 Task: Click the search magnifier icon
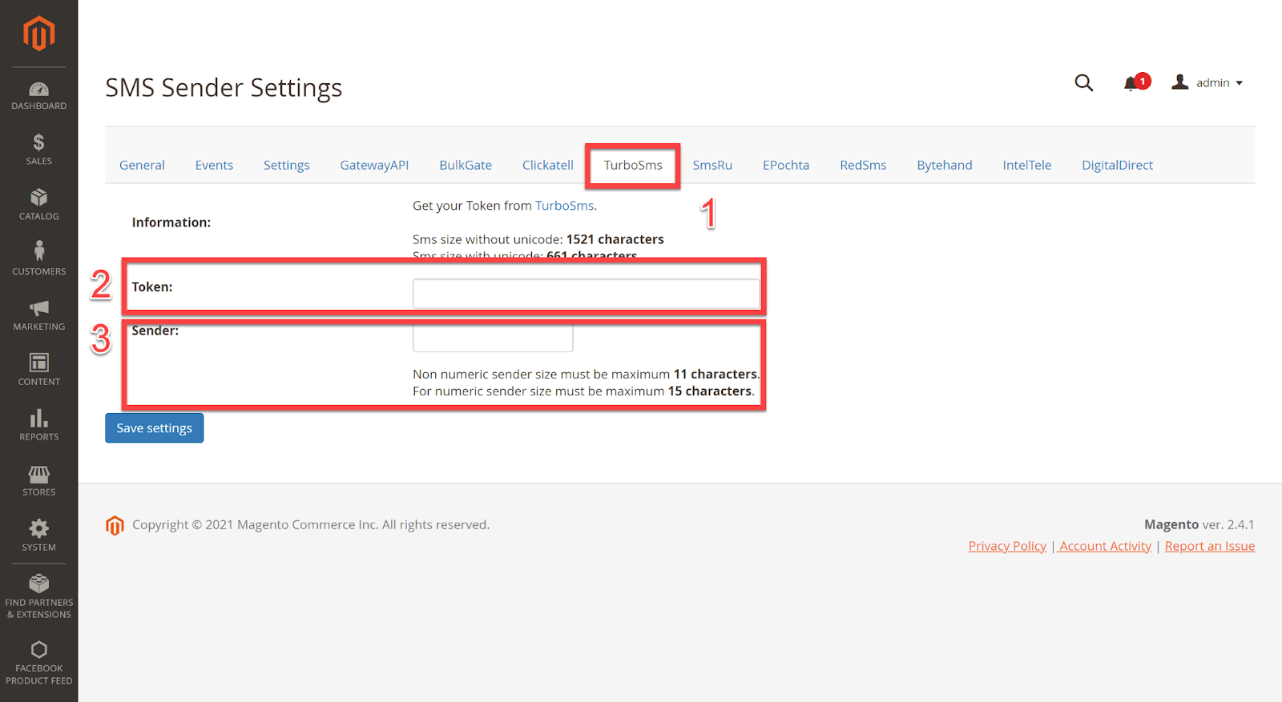(x=1083, y=82)
